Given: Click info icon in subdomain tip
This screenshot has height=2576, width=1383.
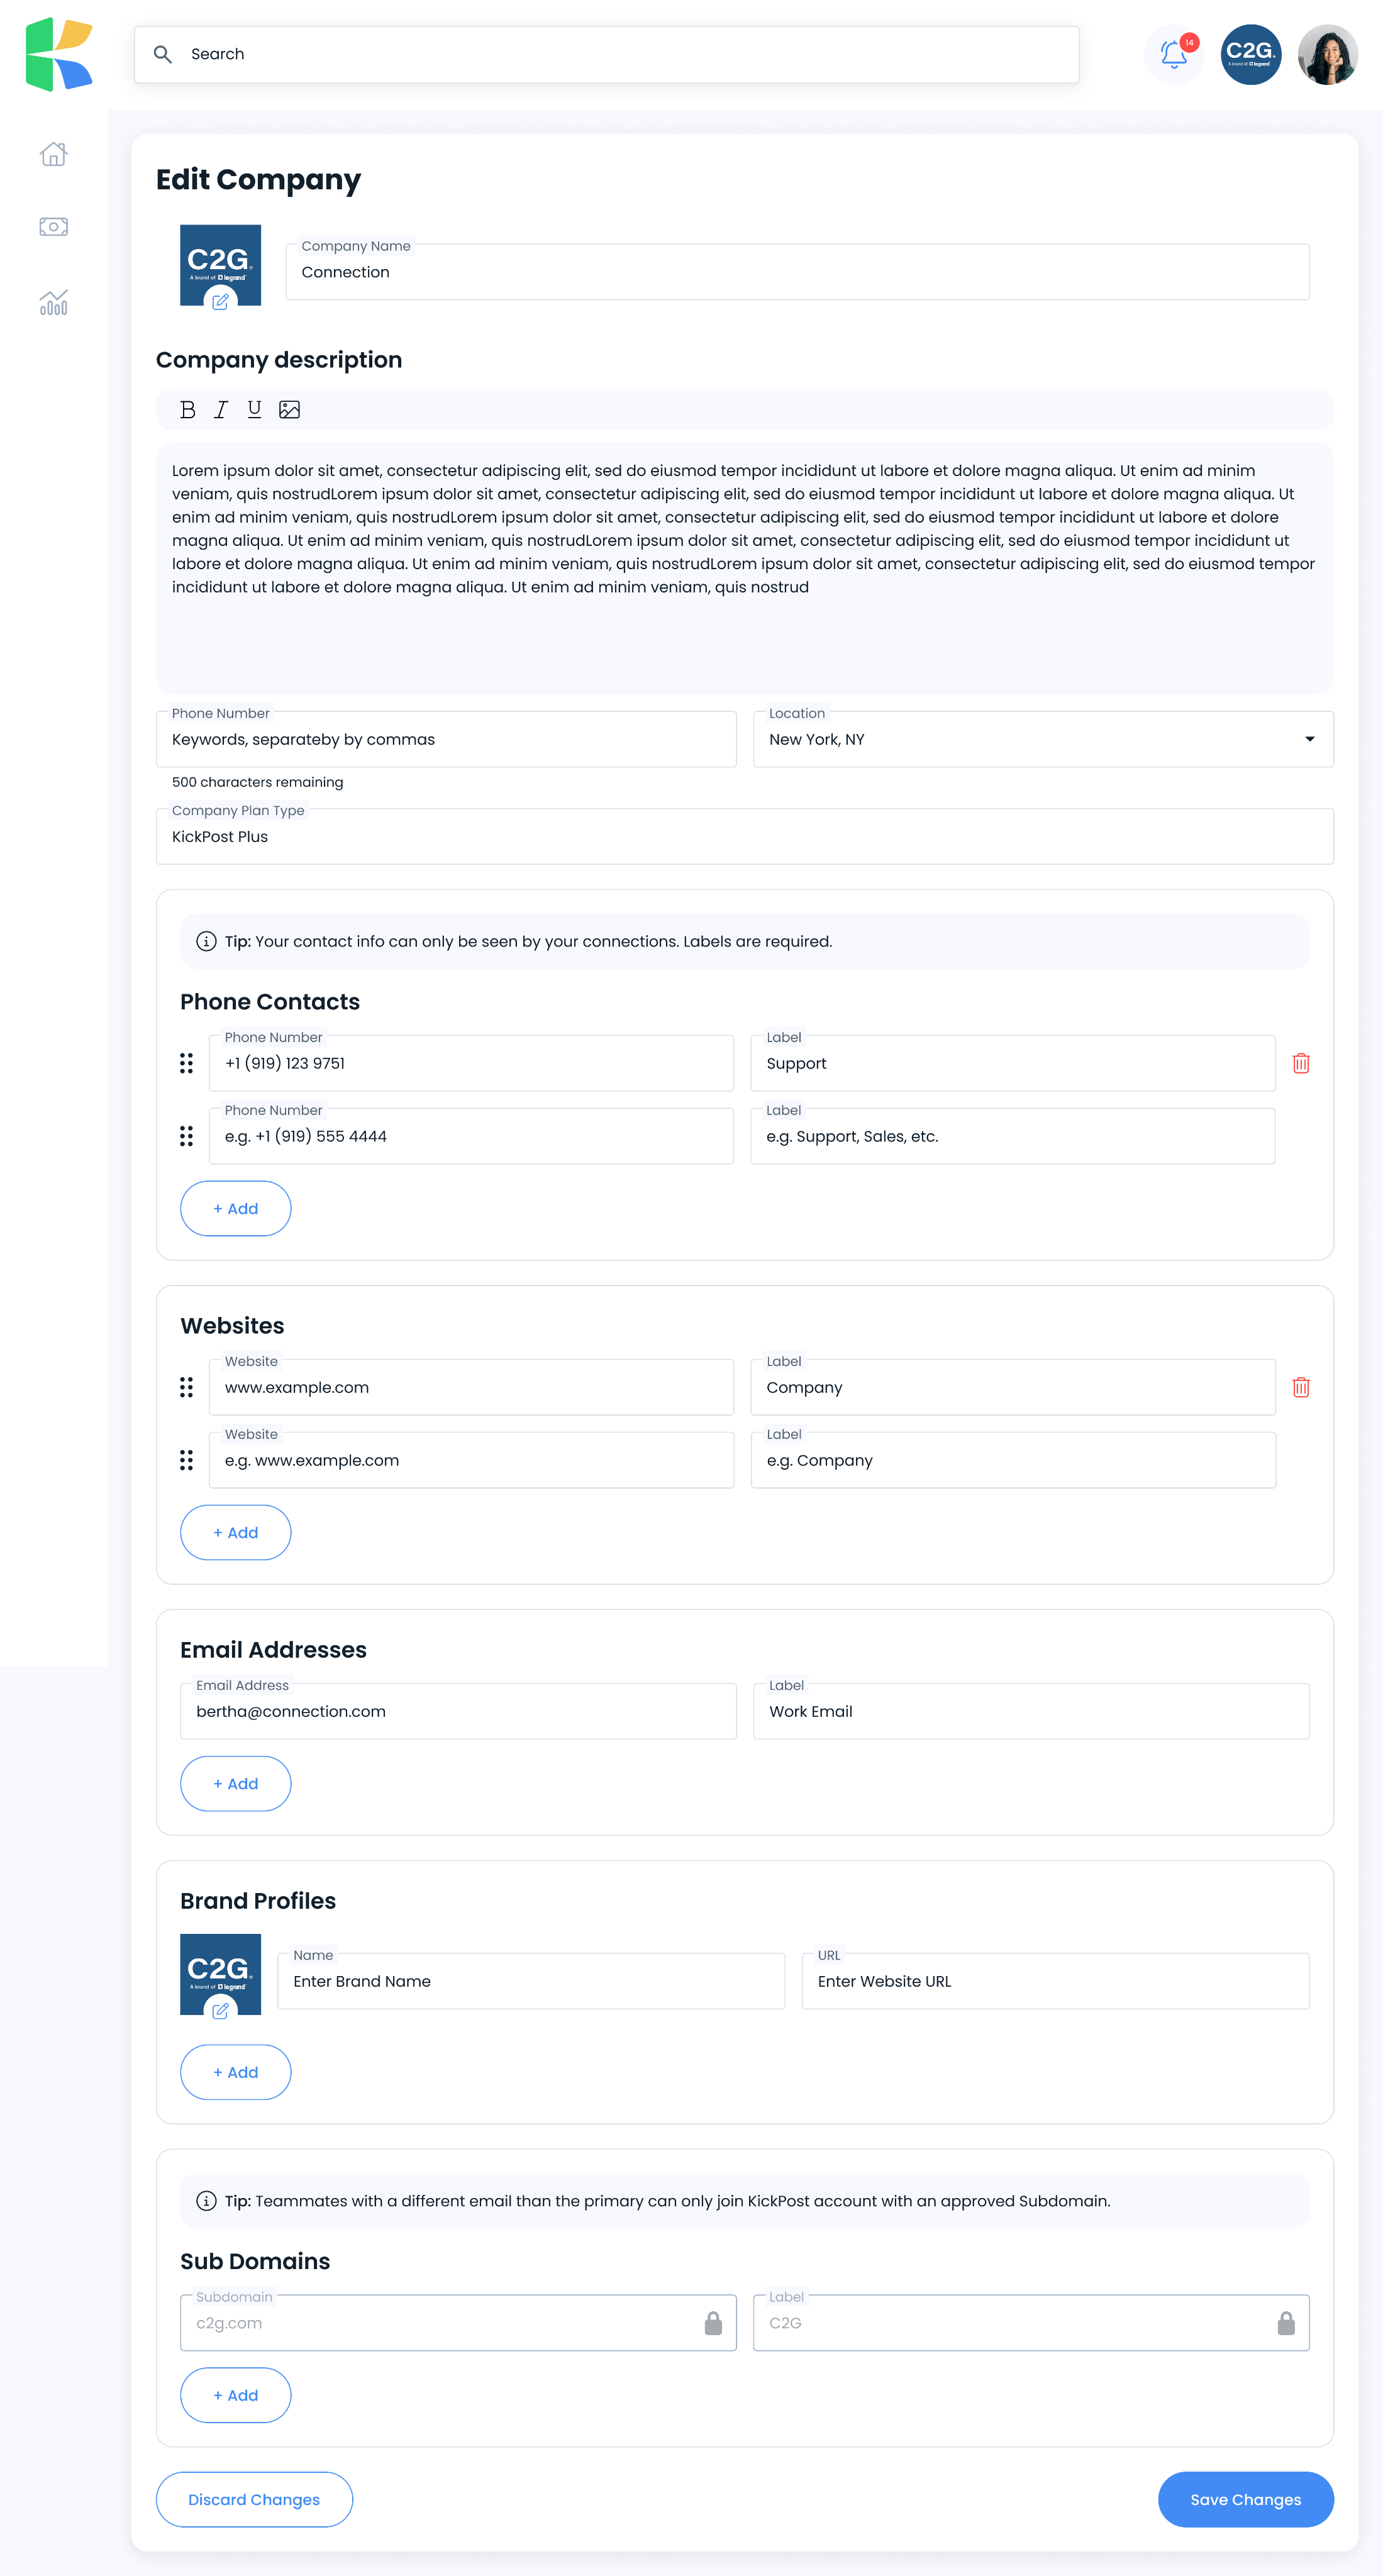Looking at the screenshot, I should point(206,2201).
